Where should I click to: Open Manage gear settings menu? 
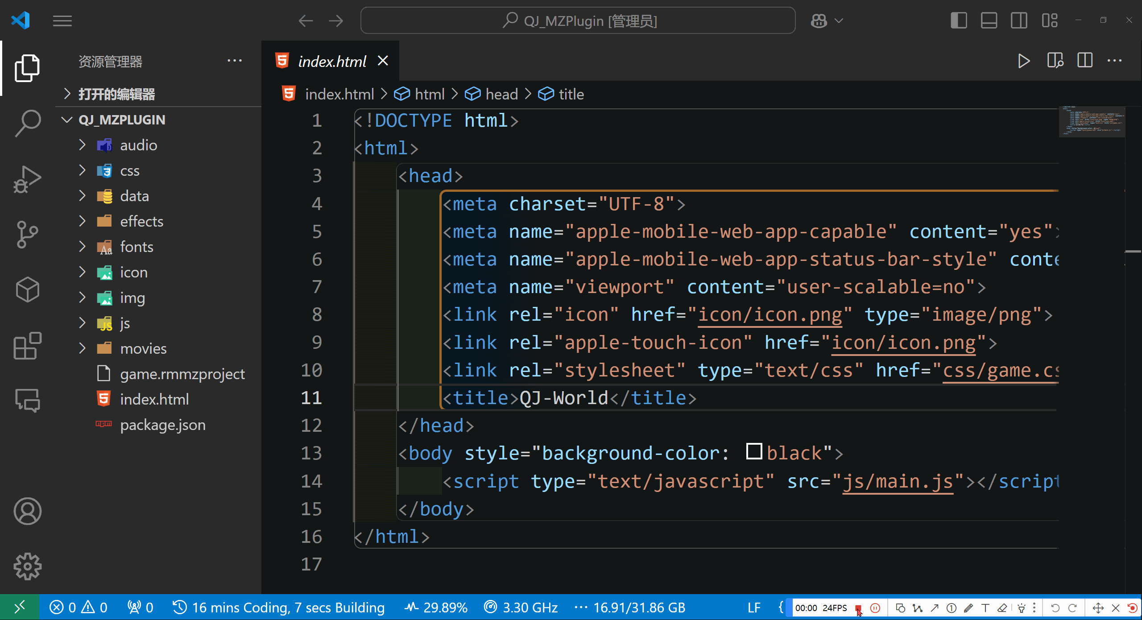click(x=27, y=566)
